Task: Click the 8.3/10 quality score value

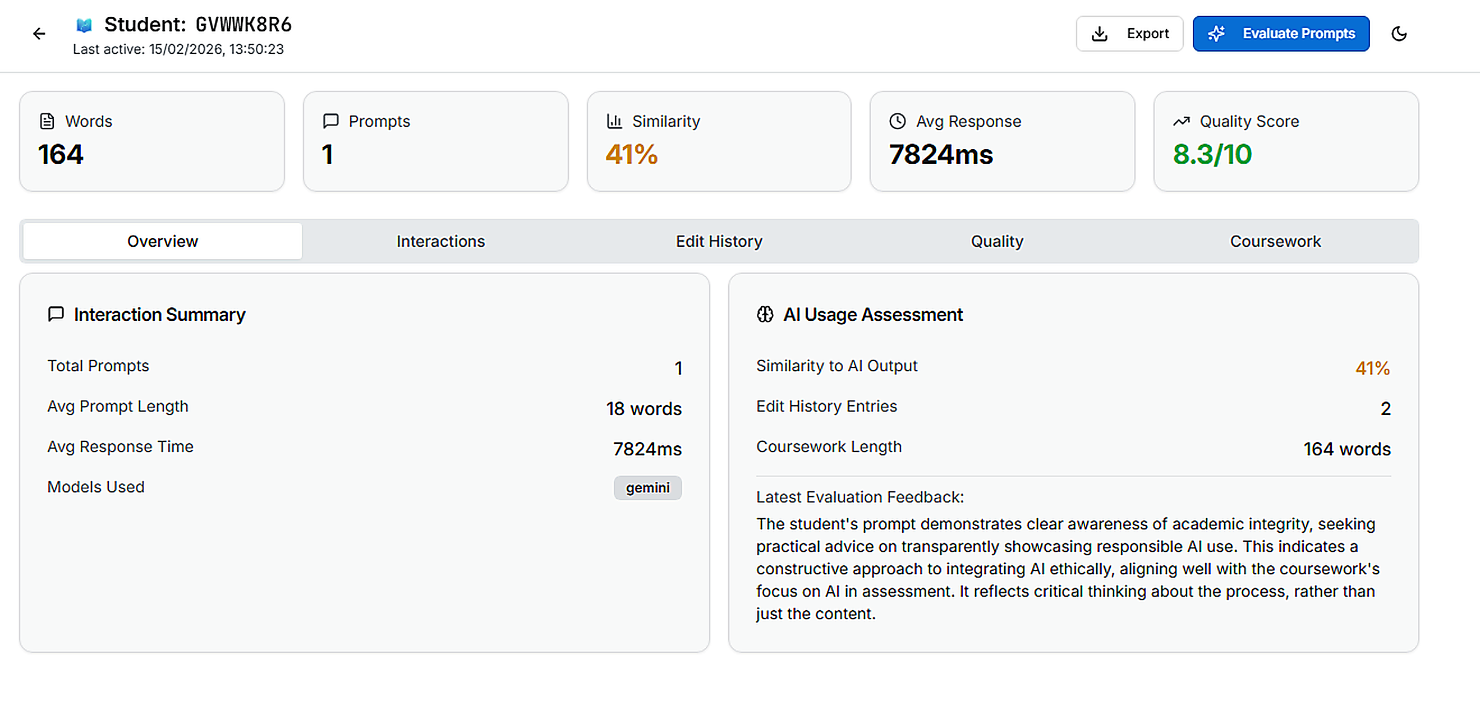Action: [x=1212, y=155]
